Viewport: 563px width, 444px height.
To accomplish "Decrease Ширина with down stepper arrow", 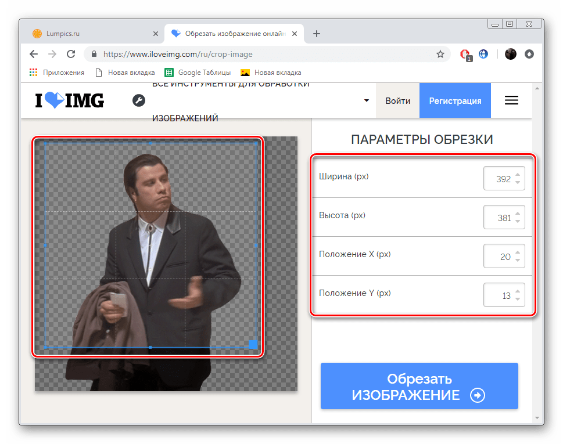I will (x=518, y=183).
